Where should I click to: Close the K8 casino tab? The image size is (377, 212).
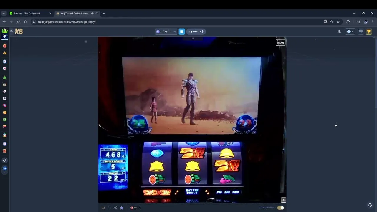click(x=97, y=14)
